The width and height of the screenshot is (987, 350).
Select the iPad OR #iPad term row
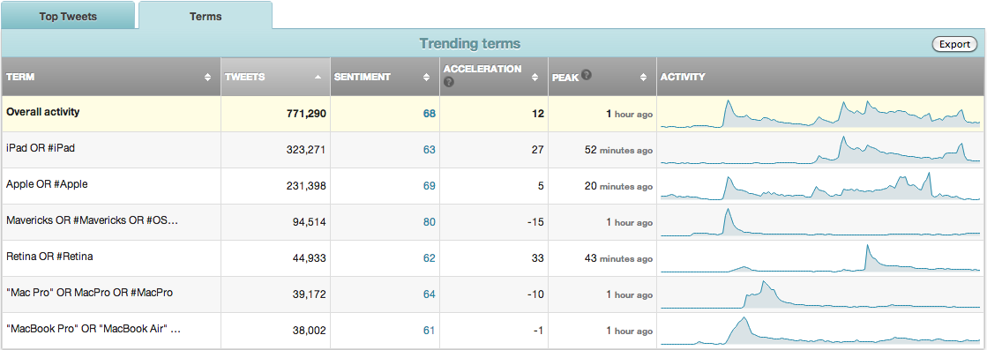point(494,150)
